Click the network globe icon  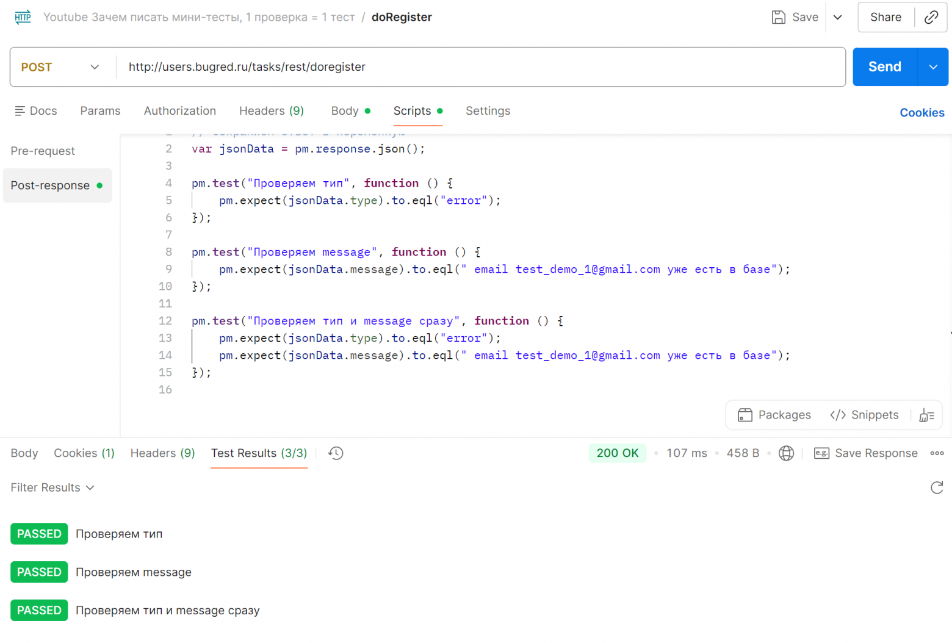(x=787, y=453)
